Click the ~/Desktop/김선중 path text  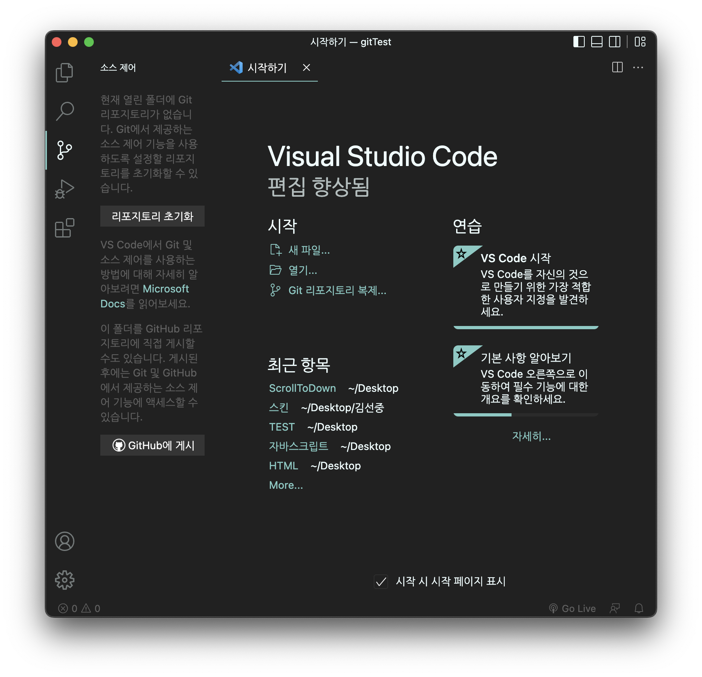(x=343, y=408)
